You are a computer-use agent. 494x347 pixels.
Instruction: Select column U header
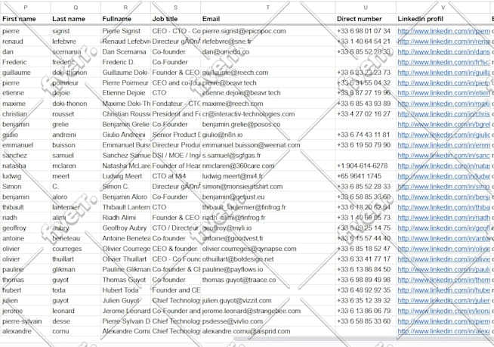point(366,8)
